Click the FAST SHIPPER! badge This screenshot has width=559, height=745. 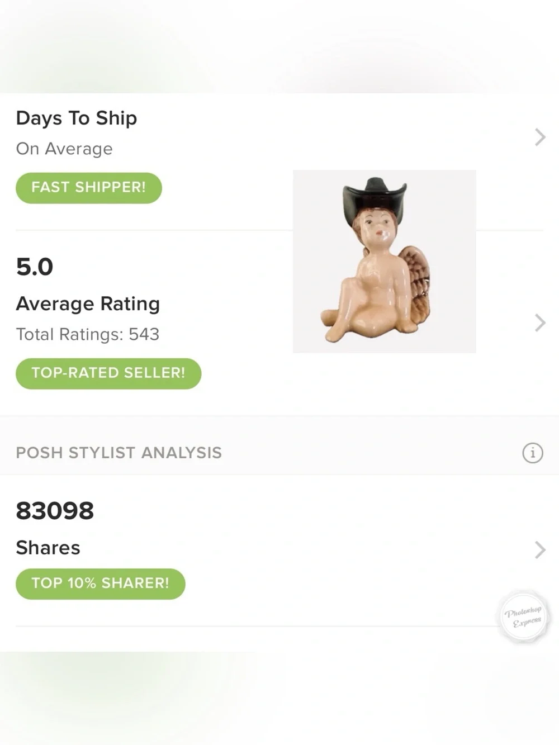89,188
